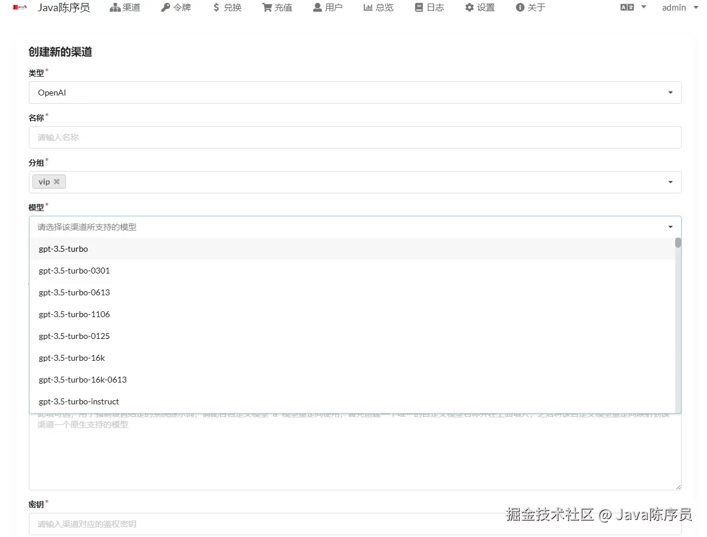Click the dollar sign icon beside 兑换
Viewport: 707px width, 537px height.
coord(216,8)
